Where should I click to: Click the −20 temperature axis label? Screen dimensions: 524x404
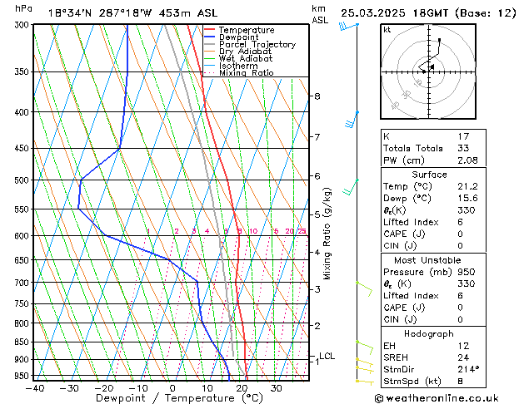tap(104, 388)
